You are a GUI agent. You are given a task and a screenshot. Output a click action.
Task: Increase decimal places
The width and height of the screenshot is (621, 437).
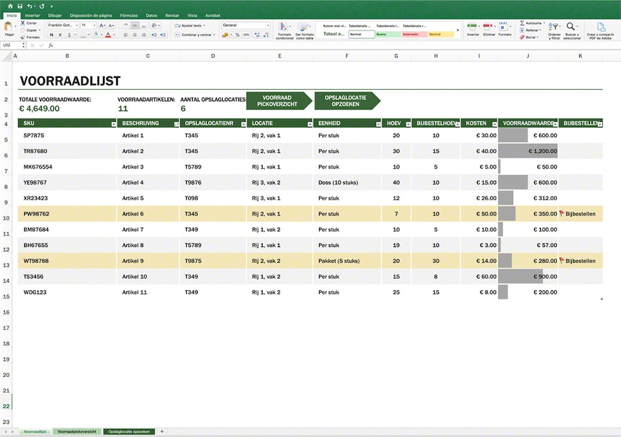(257, 35)
